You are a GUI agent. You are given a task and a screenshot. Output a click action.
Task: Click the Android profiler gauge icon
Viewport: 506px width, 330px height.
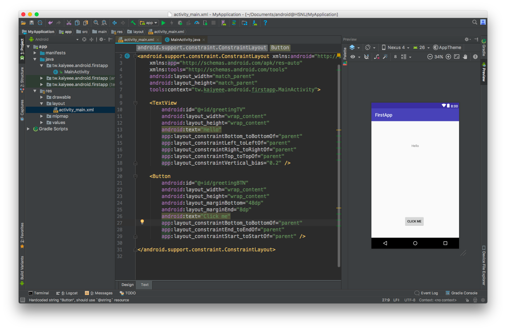(197, 23)
